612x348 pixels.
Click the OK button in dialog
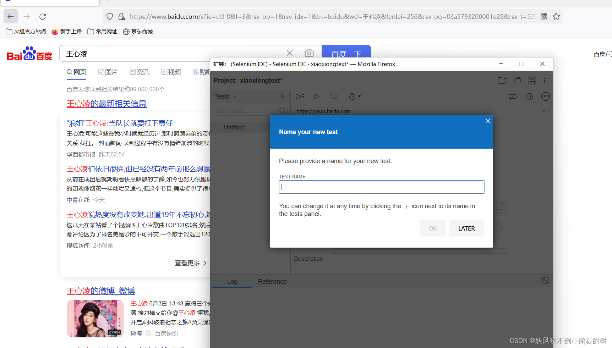point(432,228)
